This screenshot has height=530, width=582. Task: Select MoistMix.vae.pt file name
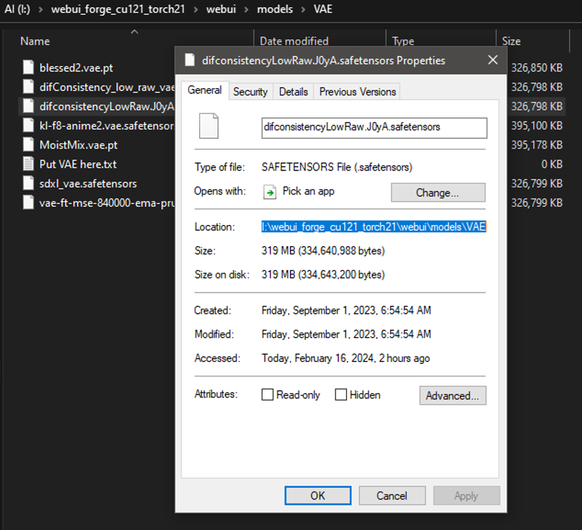[79, 145]
